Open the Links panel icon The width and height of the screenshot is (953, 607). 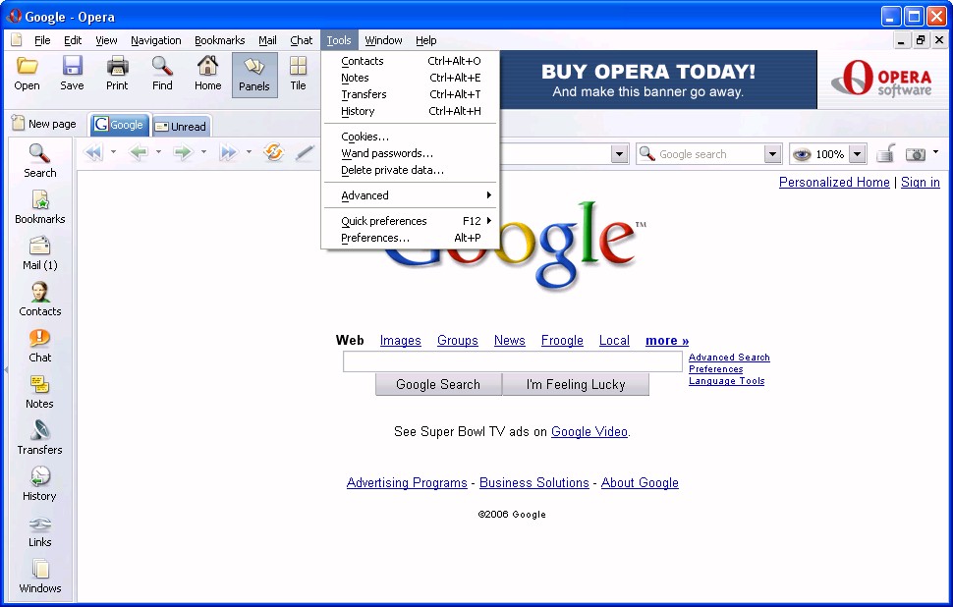[40, 524]
